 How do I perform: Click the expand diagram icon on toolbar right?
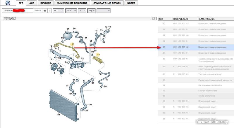click(x=153, y=19)
